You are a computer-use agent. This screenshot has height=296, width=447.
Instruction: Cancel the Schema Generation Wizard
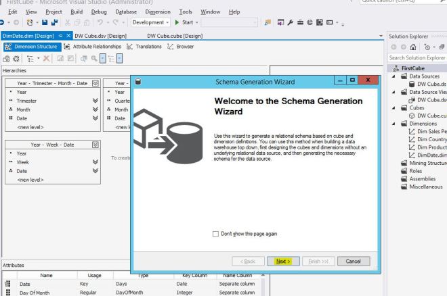tap(353, 261)
